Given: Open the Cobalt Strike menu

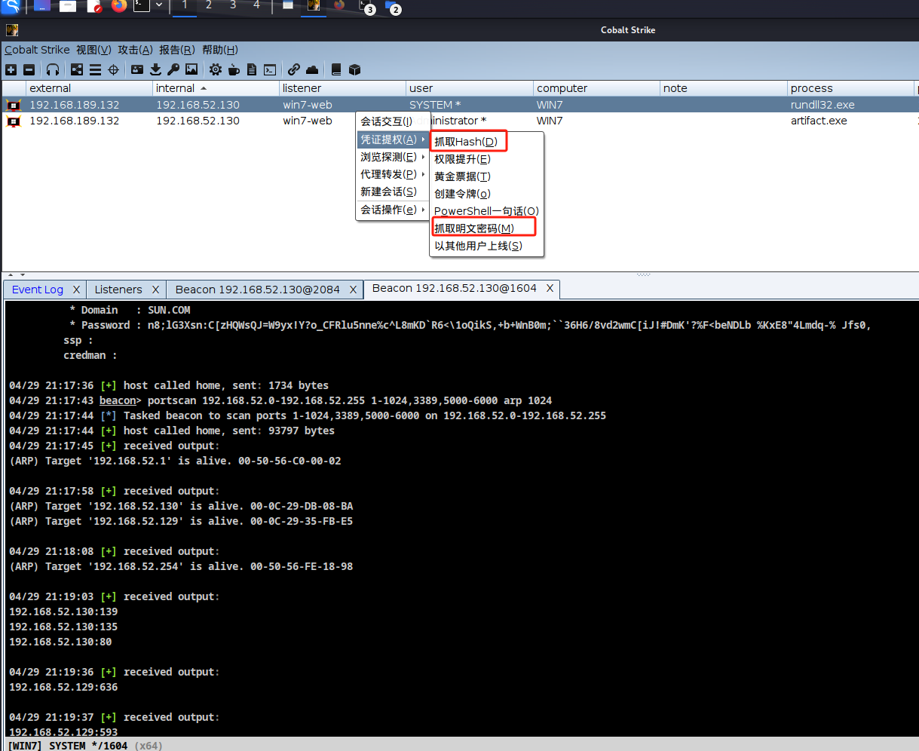Looking at the screenshot, I should [37, 50].
